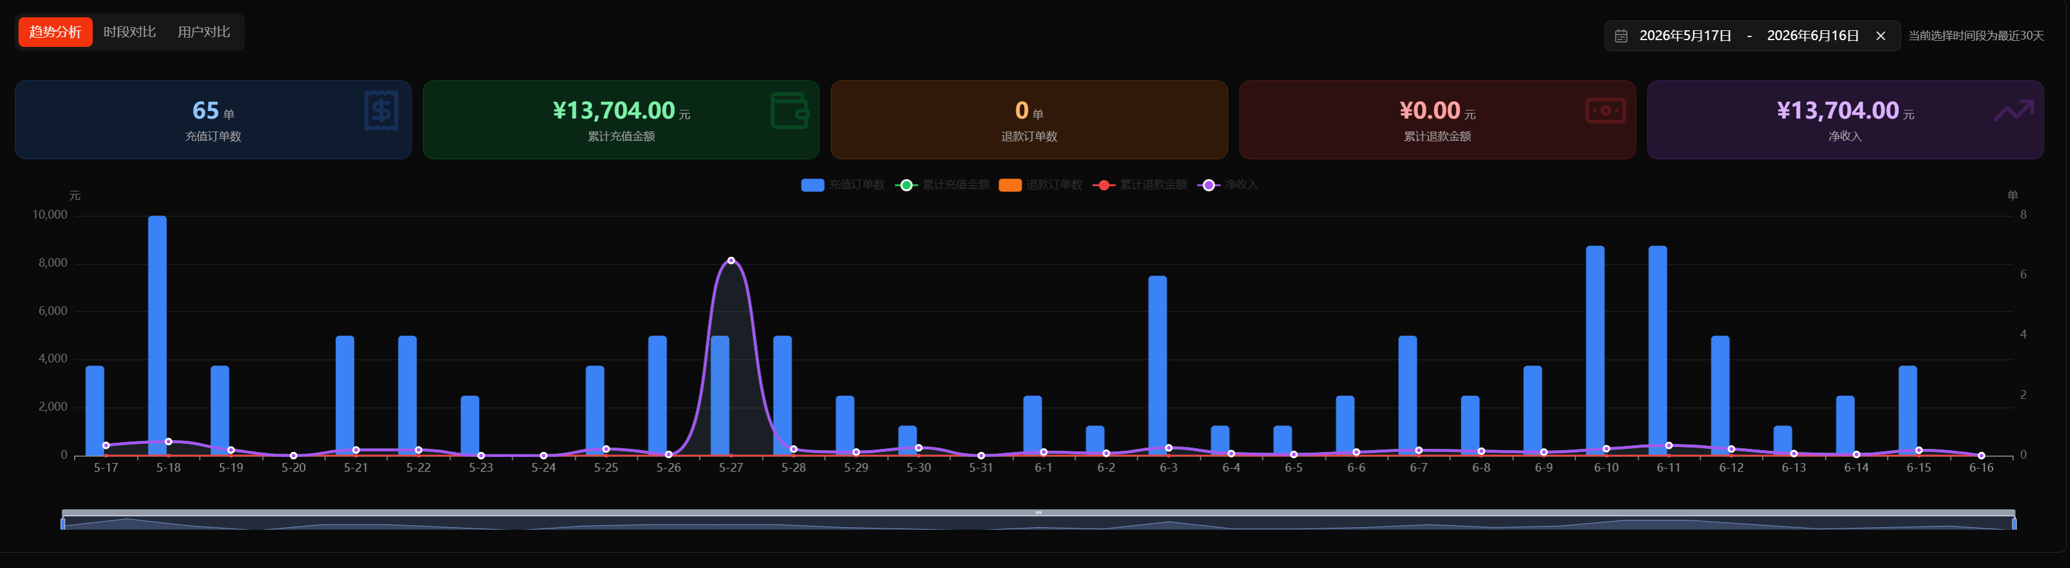Click the purple data point at 6-16
2070x568 pixels.
pos(1981,456)
